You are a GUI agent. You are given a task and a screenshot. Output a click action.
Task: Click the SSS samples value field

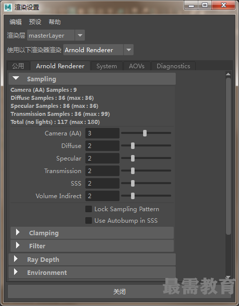pyautogui.click(x=102, y=183)
